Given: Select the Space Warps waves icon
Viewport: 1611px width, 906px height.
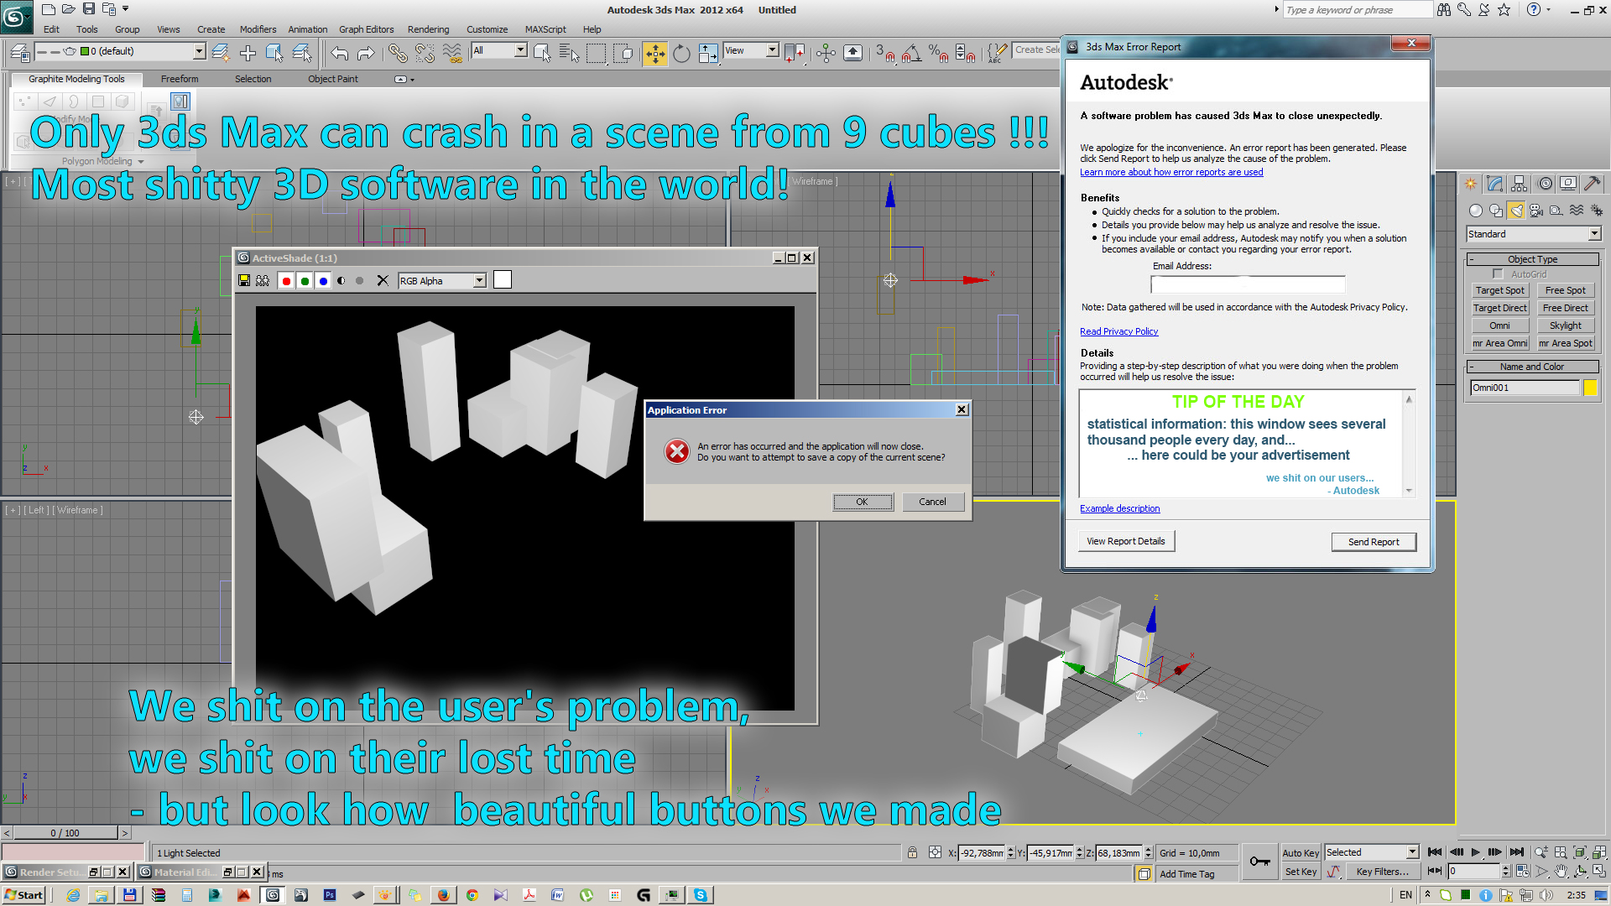Looking at the screenshot, I should (1577, 211).
